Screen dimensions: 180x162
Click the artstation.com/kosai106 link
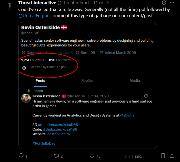pyautogui.click(x=58, y=125)
